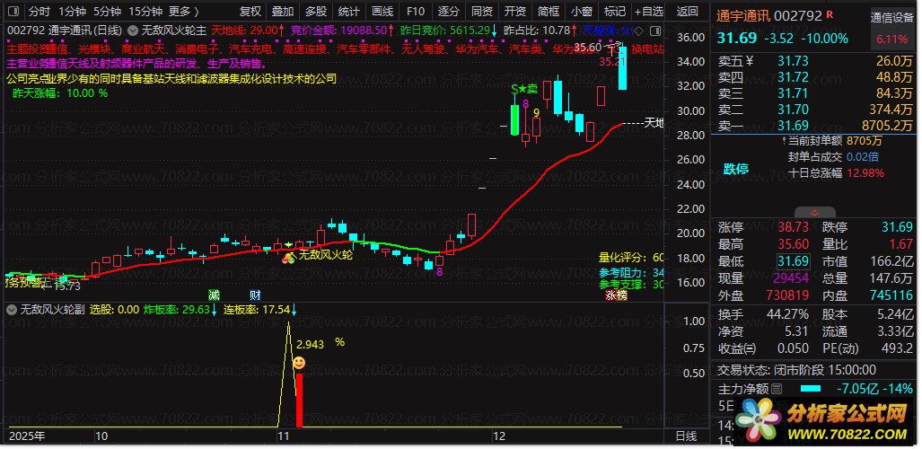Click the 十日总涨幅 value 12.98%
Screen dimensions: 922x449
(x=865, y=173)
